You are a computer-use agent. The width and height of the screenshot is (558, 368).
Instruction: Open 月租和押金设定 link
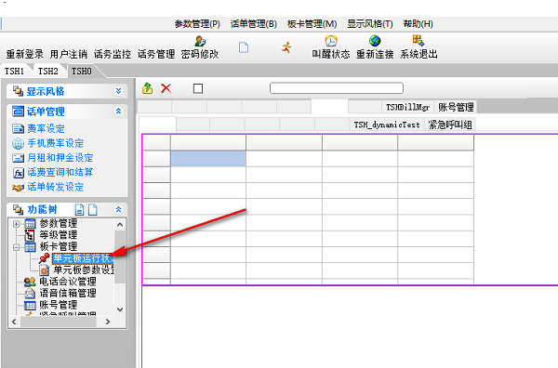click(x=60, y=157)
